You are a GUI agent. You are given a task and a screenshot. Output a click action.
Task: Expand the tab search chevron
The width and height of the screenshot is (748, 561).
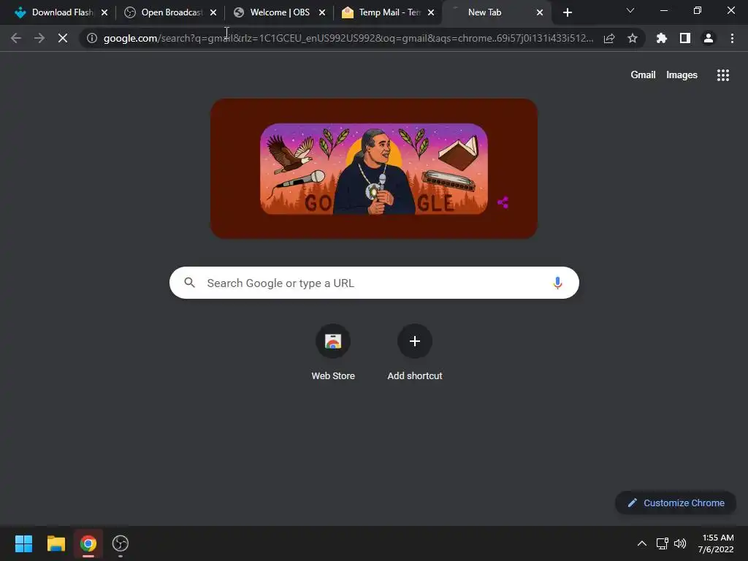point(630,10)
